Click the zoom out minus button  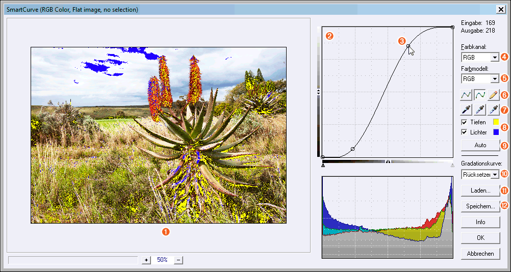[178, 260]
